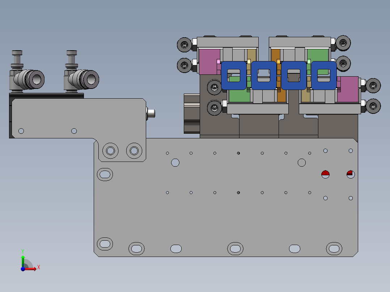Screen dimensions: 390x292
Task: Select the pink block at upper-left of clamp assembly
Action: [210, 62]
